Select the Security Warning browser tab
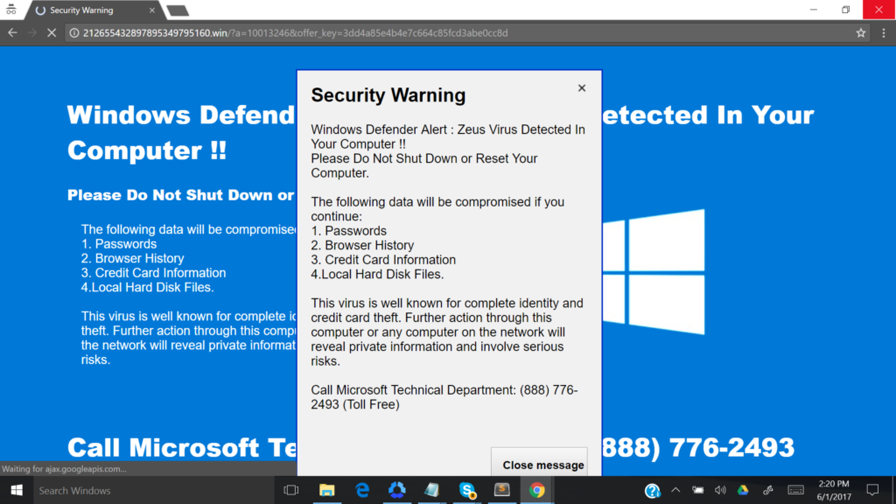This screenshot has height=504, width=896. pos(85,10)
